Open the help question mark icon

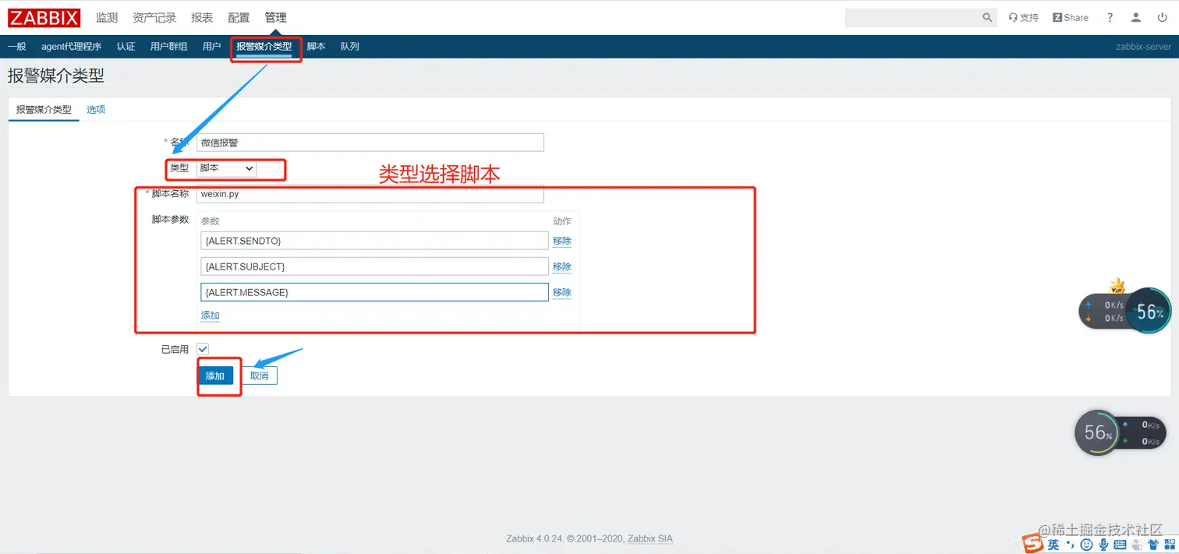[x=1110, y=17]
